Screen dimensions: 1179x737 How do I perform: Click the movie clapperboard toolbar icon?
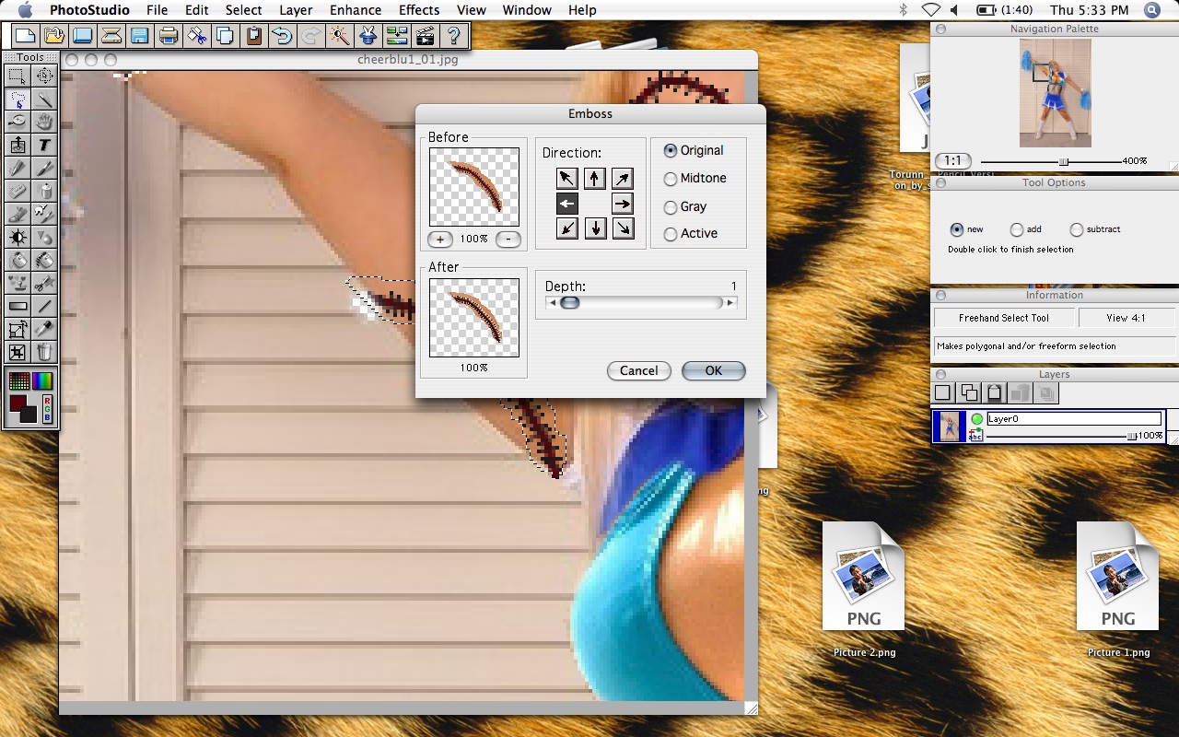(425, 36)
